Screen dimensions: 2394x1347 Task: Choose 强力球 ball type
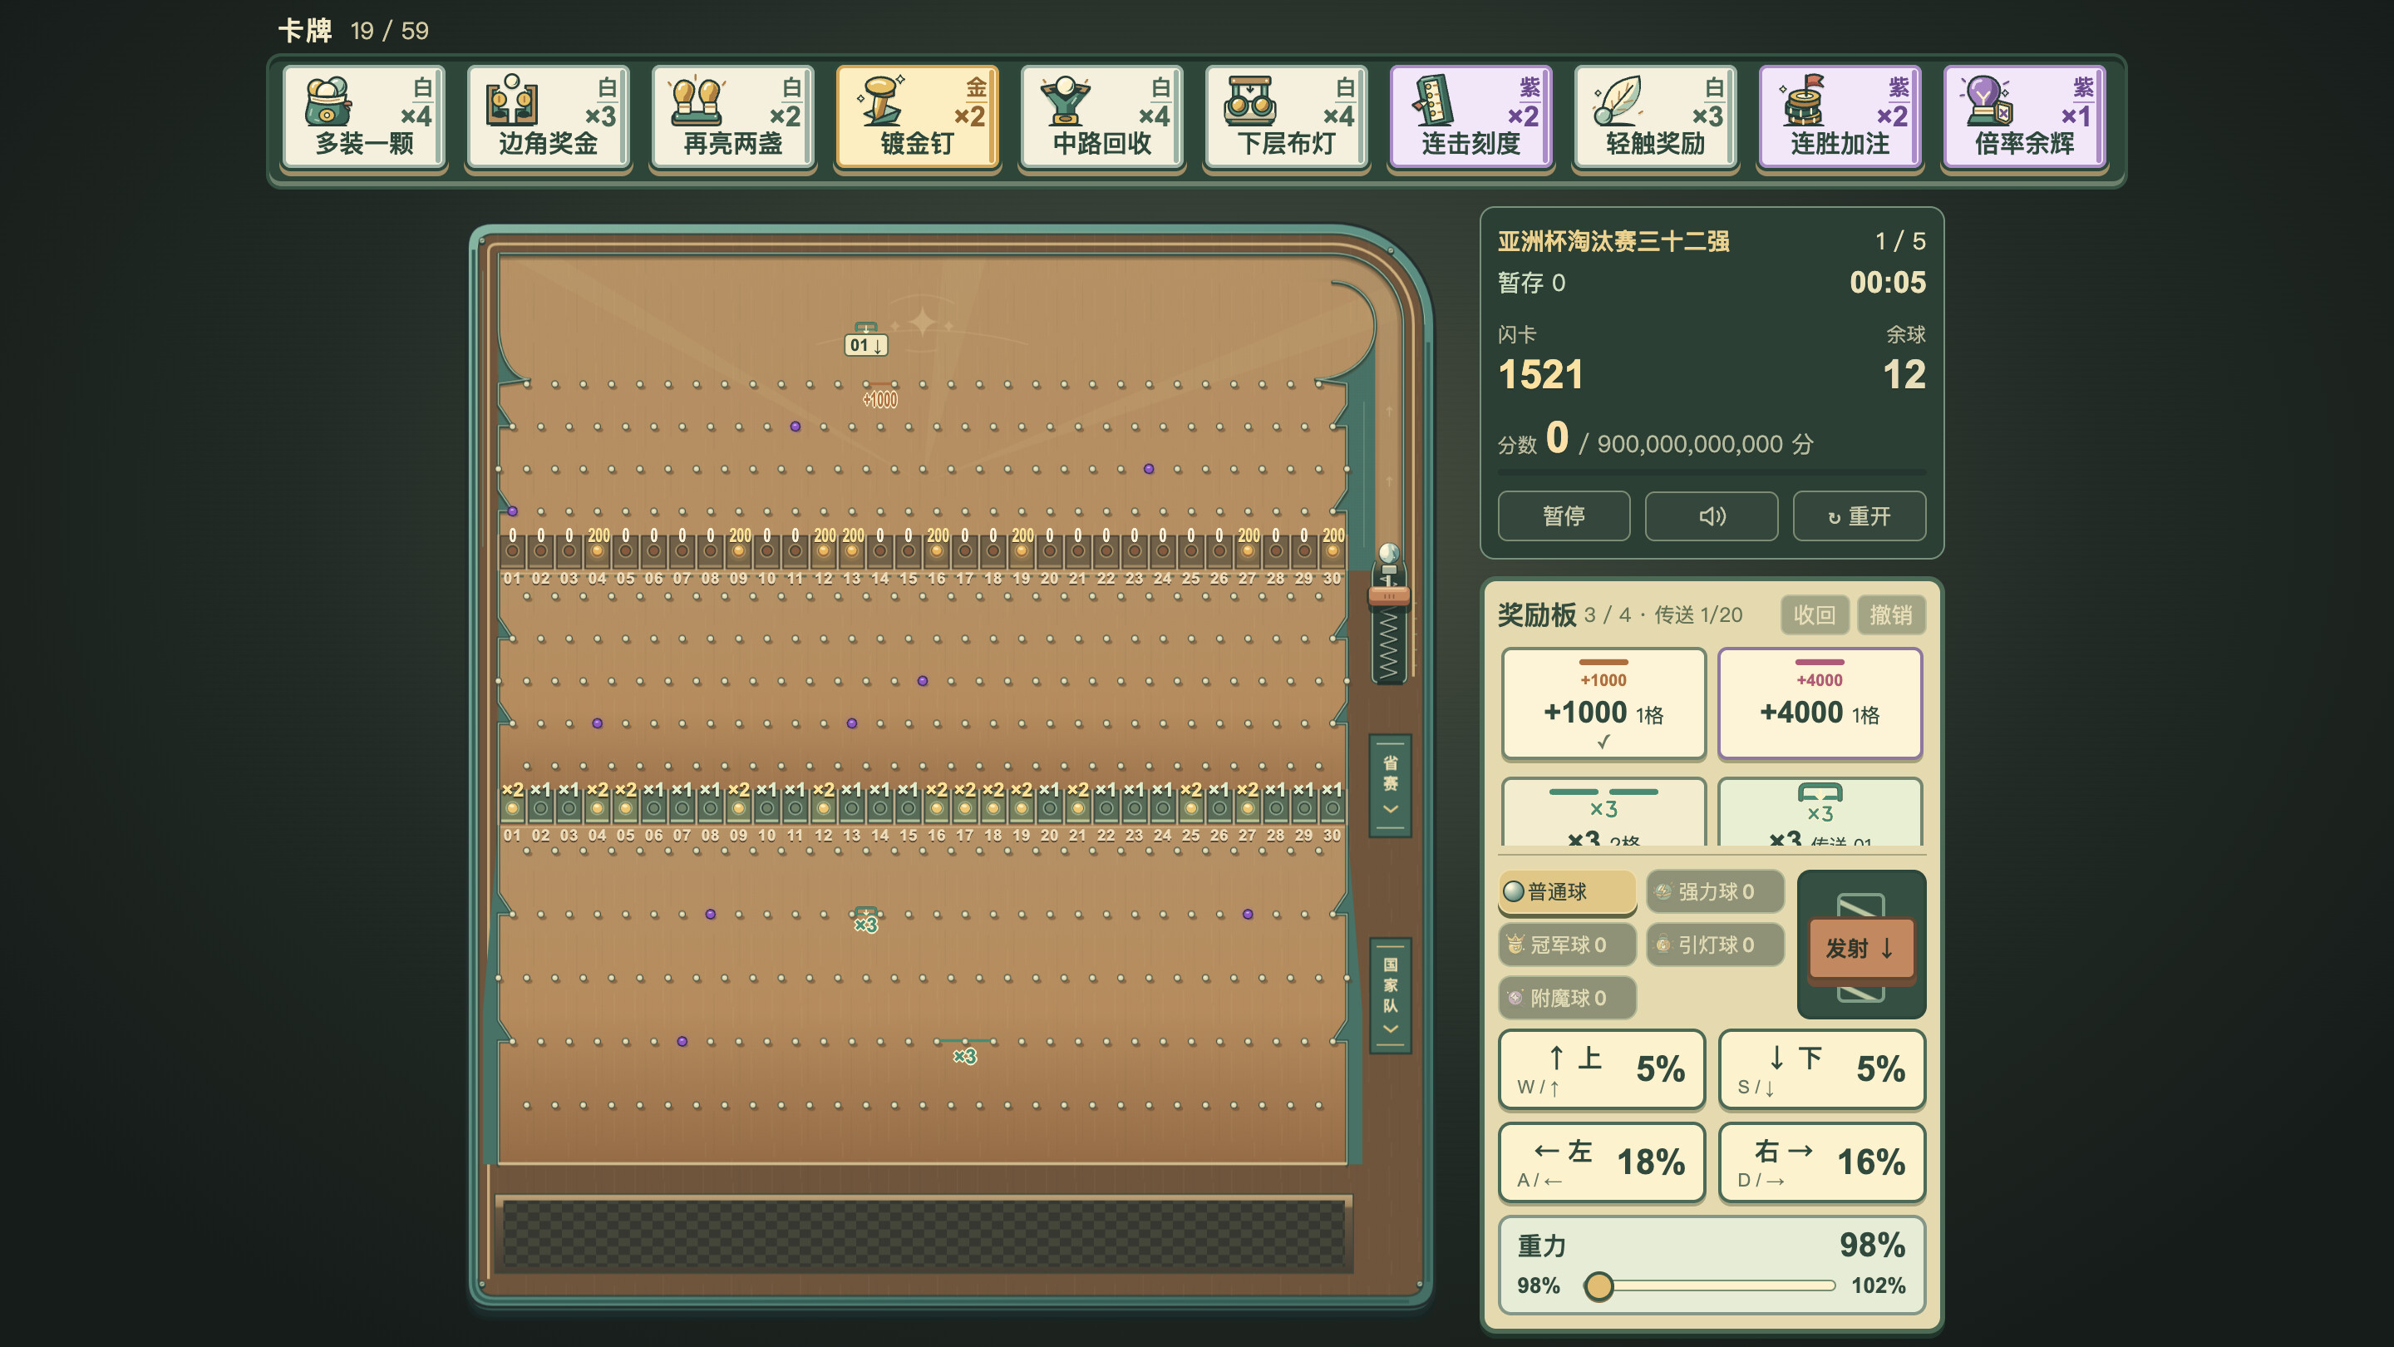[x=1715, y=891]
